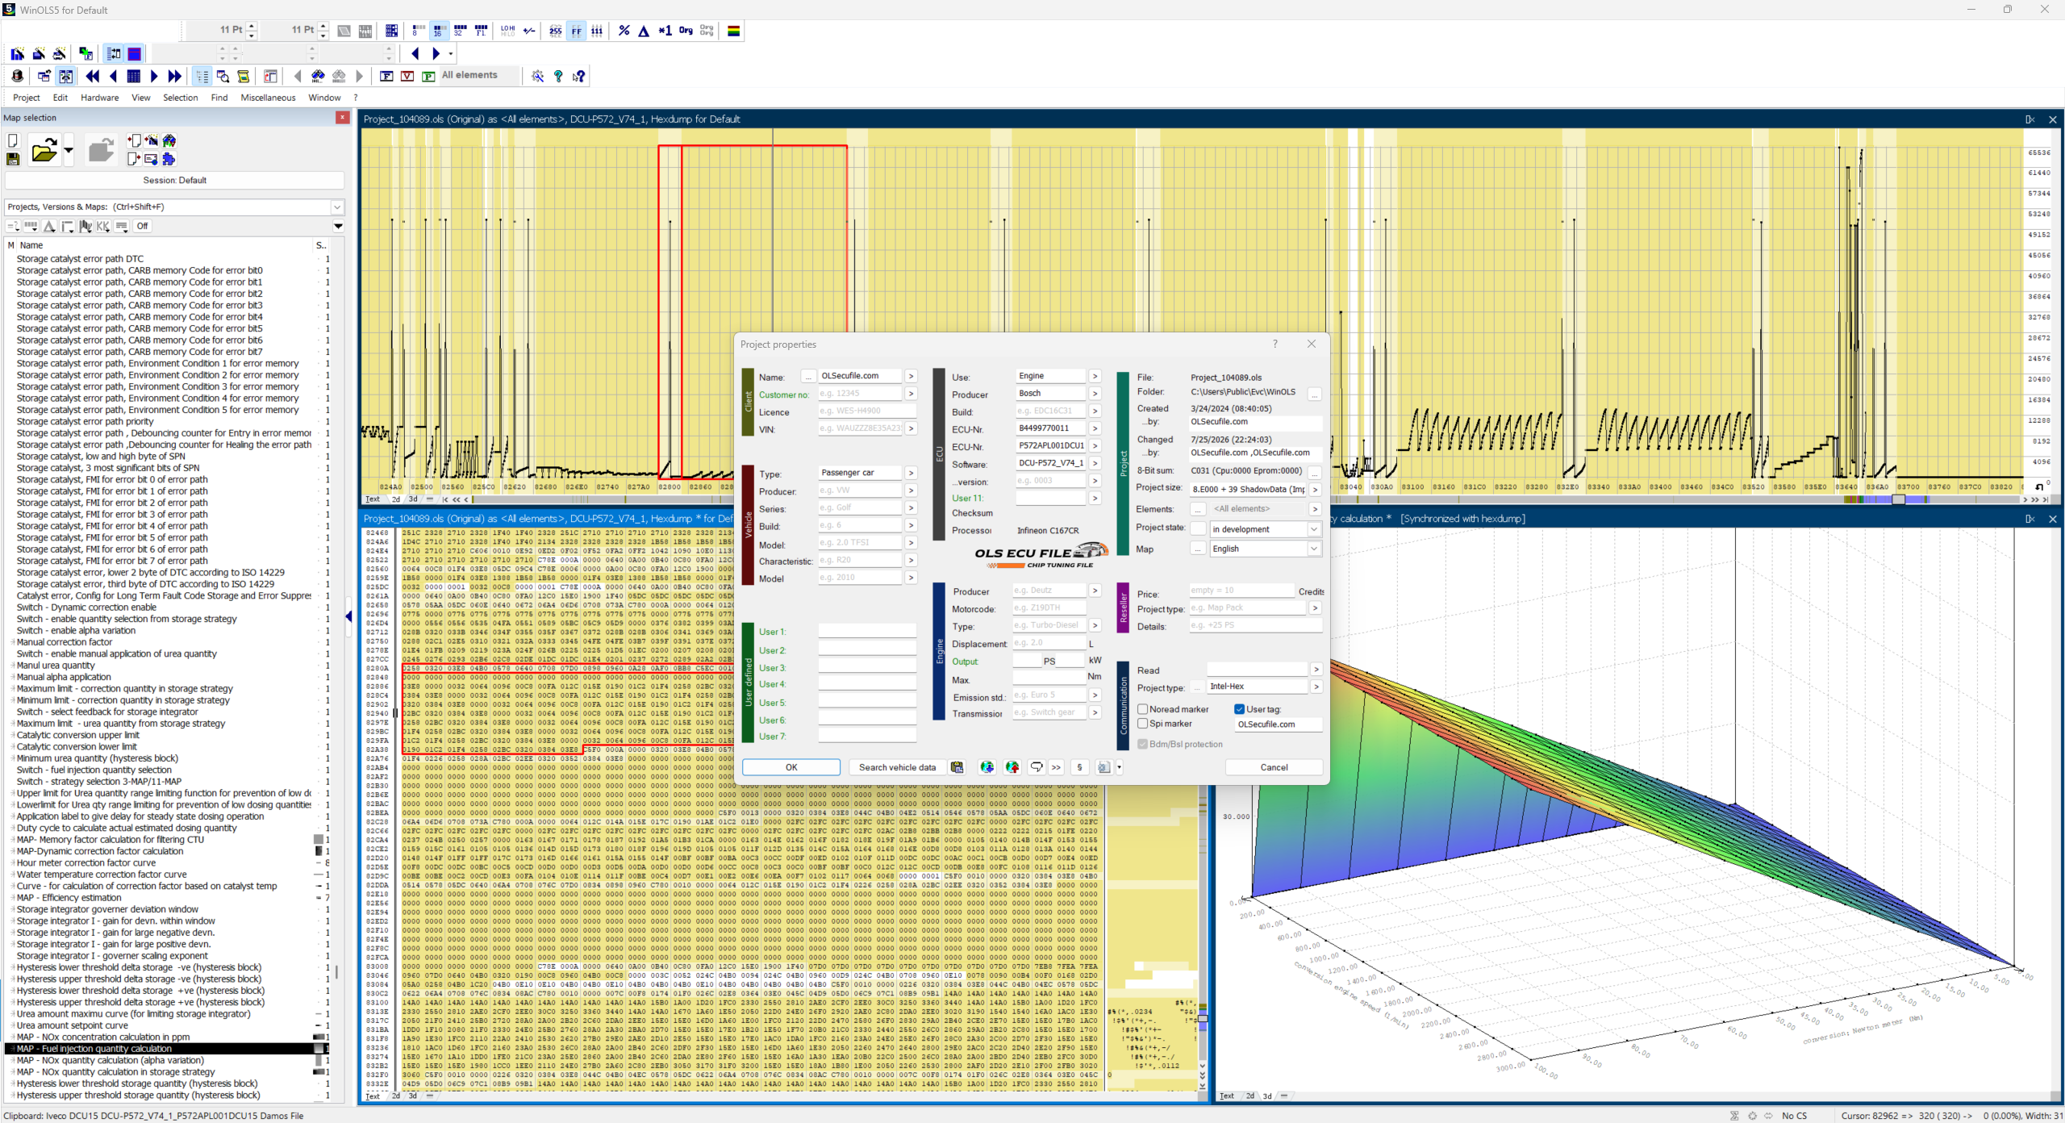Toggle the Off filter button in Map selection

143,226
